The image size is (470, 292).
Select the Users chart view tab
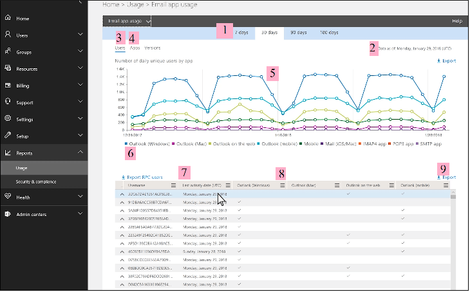(x=120, y=48)
